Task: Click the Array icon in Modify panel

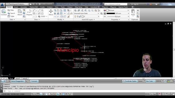Action: 65,10
